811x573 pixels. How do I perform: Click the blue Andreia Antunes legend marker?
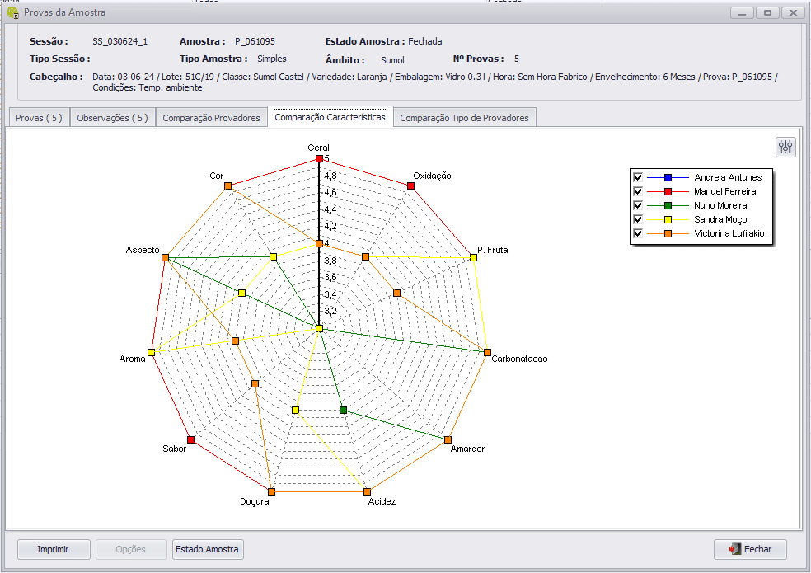(x=668, y=177)
